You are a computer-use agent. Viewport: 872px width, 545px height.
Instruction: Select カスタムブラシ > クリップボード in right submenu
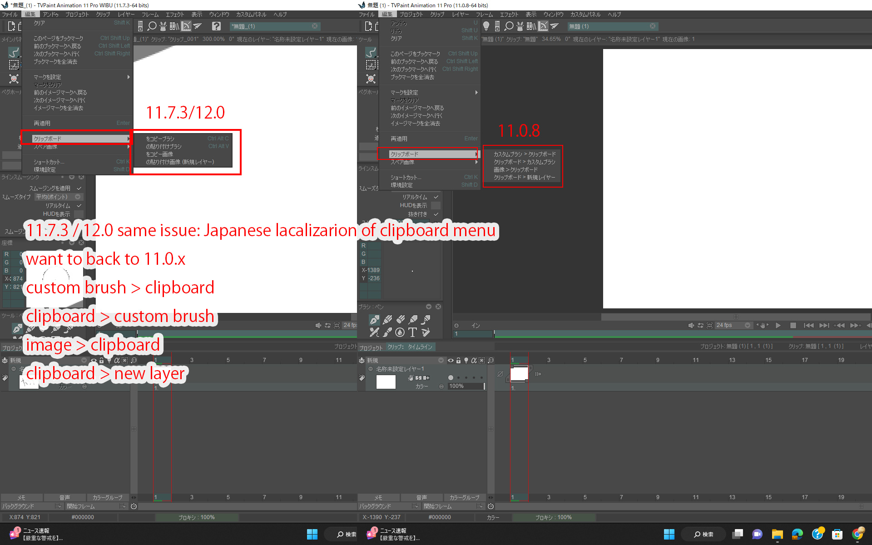525,154
